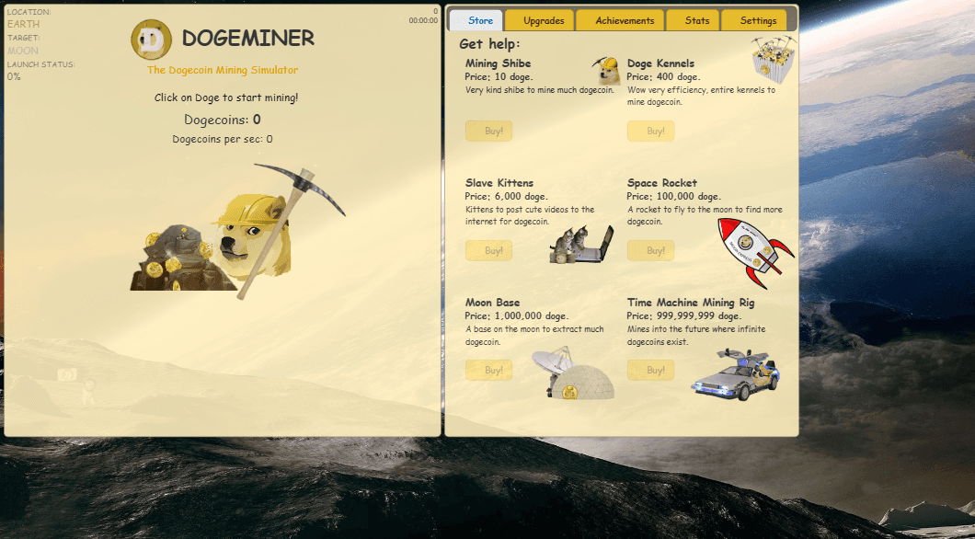The height and width of the screenshot is (539, 975).
Task: Buy Slave Kittens
Action: click(x=488, y=250)
